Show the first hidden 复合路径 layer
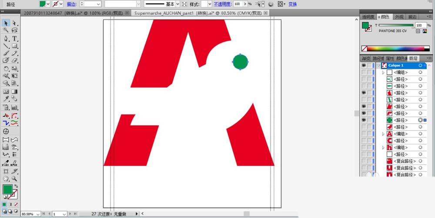Viewport: 435px width, 218px height. tap(364, 161)
